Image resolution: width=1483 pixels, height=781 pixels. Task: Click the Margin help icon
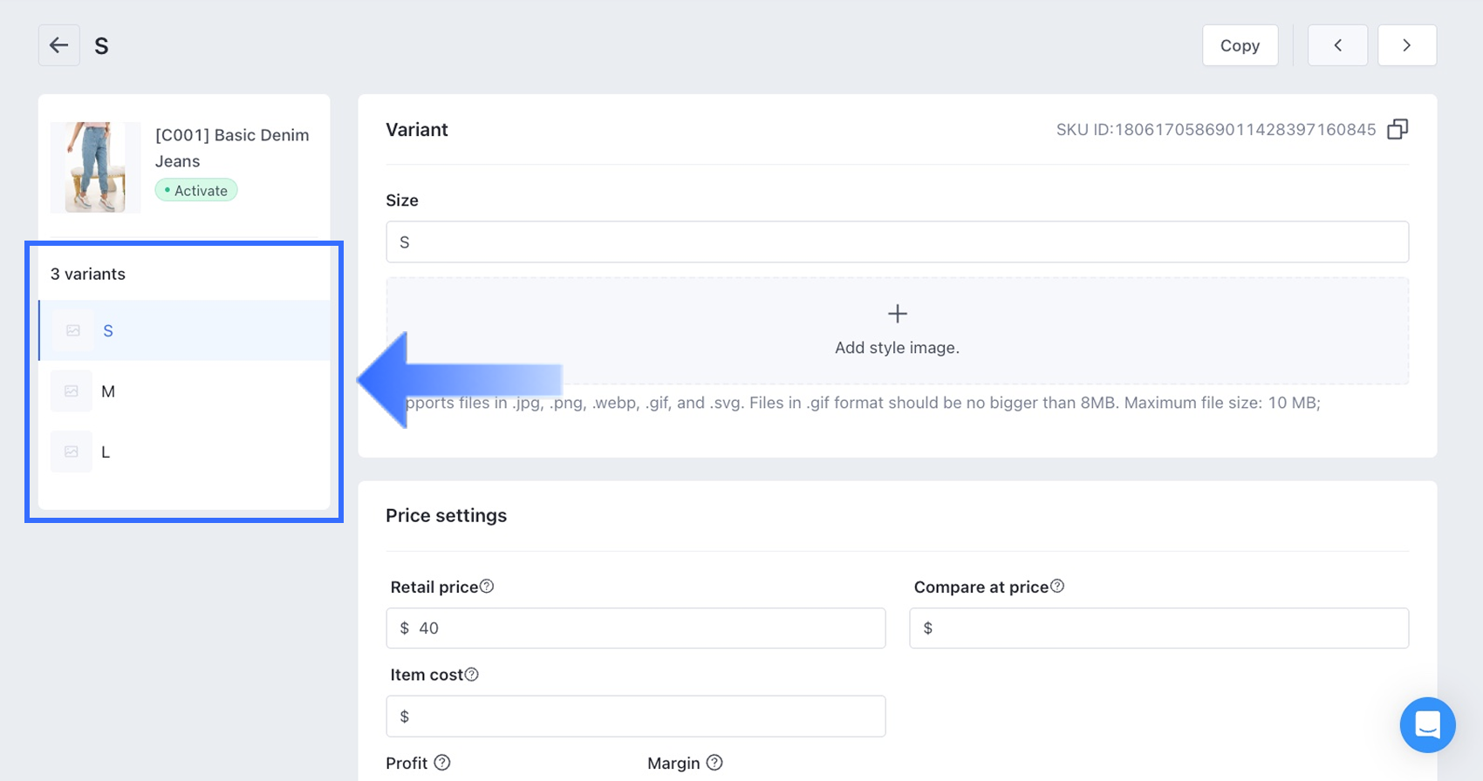pyautogui.click(x=714, y=763)
